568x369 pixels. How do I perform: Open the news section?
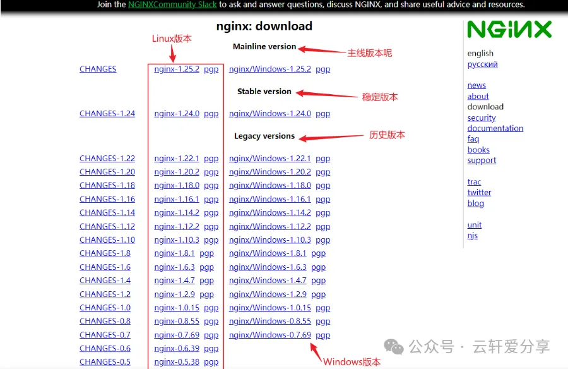pyautogui.click(x=476, y=85)
